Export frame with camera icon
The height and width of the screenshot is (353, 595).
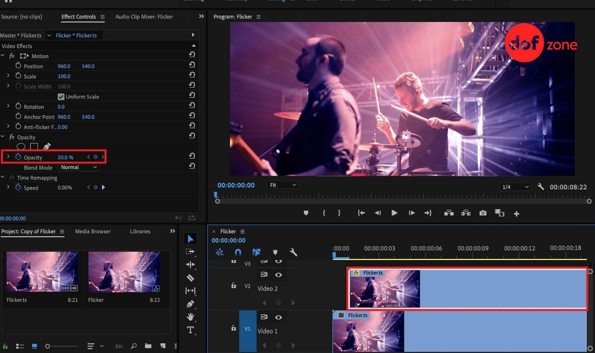tap(483, 213)
